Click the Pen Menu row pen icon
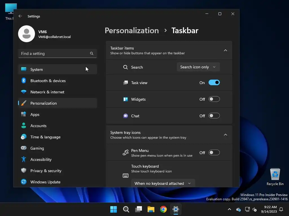 [126, 153]
